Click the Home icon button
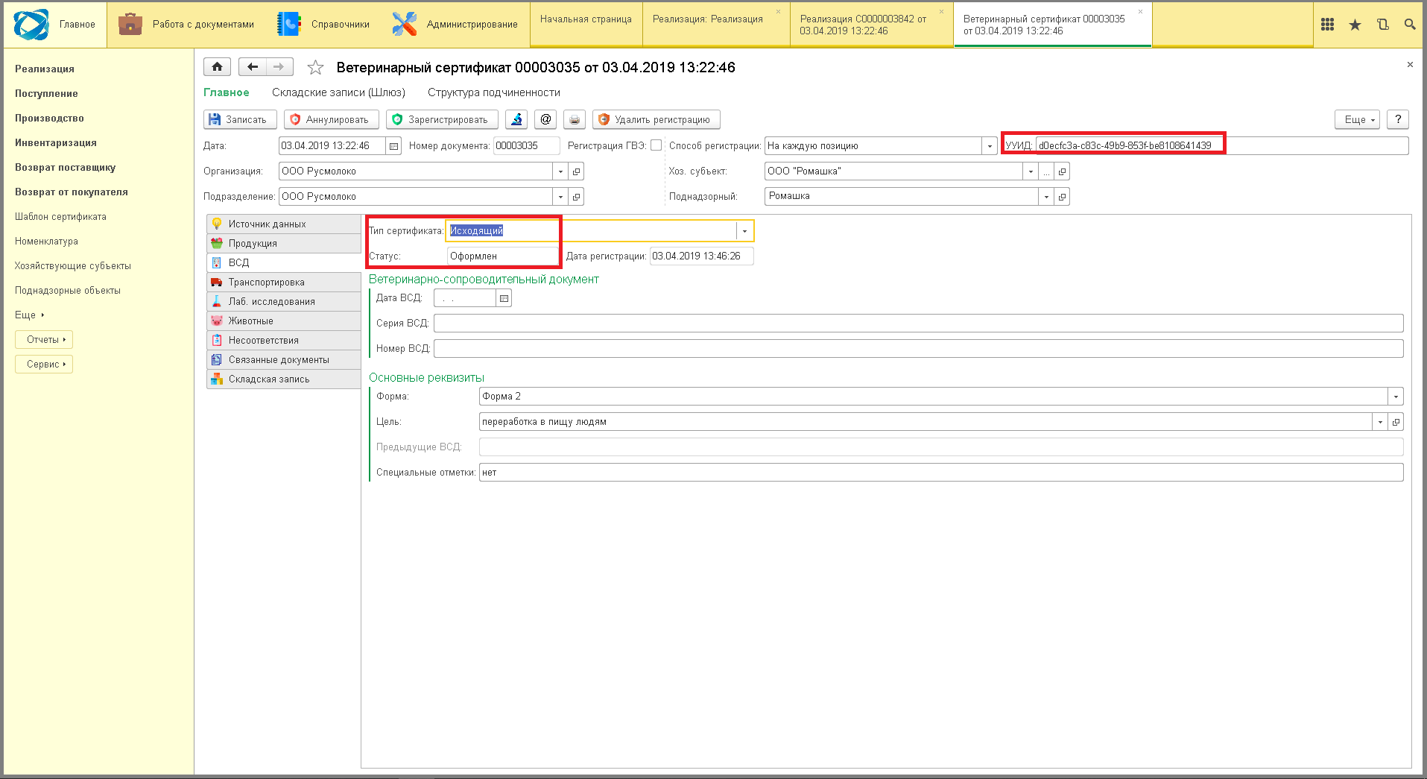 (217, 67)
